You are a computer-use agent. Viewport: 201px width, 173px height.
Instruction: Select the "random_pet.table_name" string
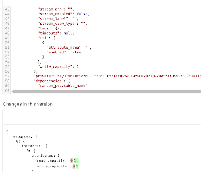pyautogui.click(x=62, y=86)
